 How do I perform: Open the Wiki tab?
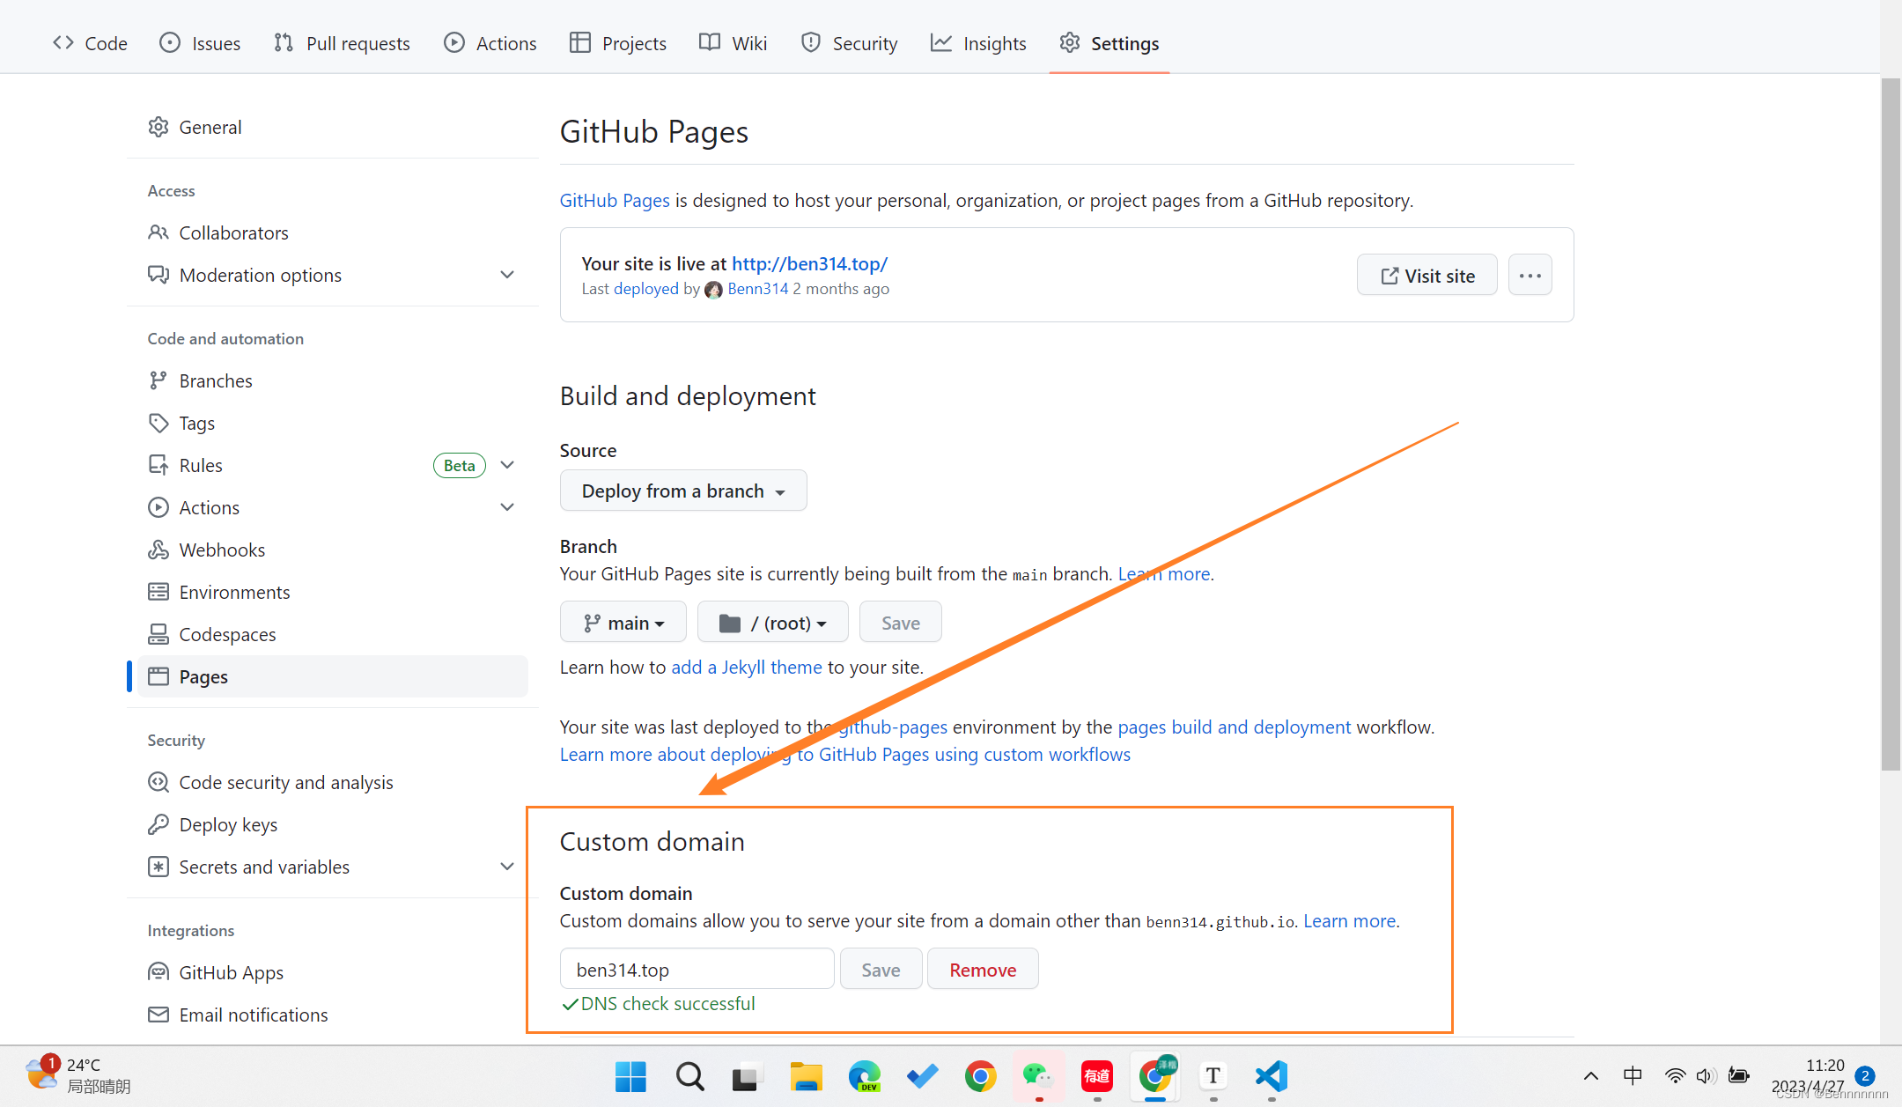pos(733,43)
